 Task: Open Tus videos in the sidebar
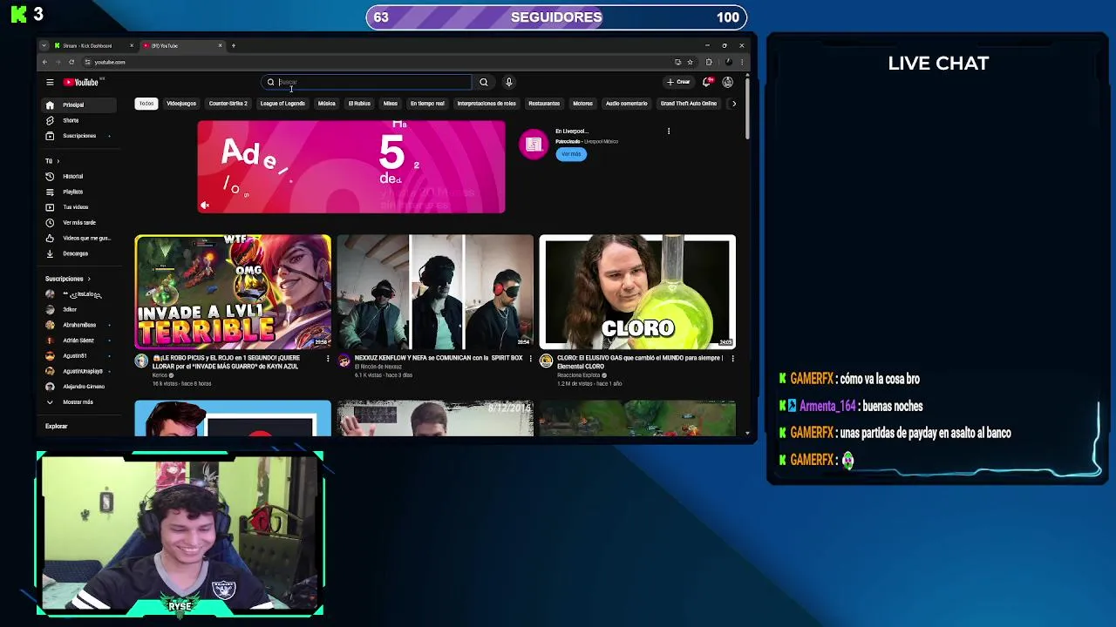(x=79, y=207)
